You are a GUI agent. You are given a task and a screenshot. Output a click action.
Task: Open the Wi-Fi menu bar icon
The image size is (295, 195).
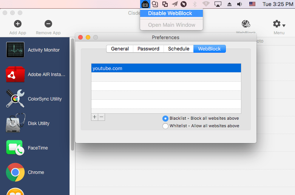(206, 4)
